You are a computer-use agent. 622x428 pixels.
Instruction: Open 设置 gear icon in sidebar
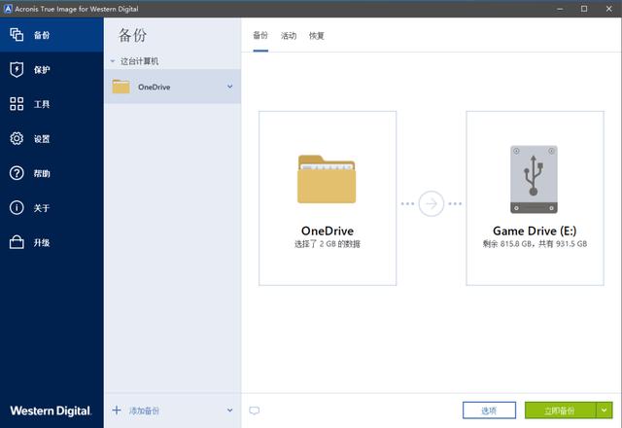(x=17, y=138)
